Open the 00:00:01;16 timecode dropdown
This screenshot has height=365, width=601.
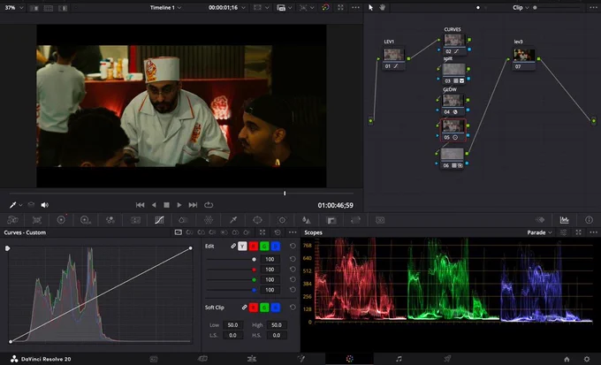(x=227, y=7)
